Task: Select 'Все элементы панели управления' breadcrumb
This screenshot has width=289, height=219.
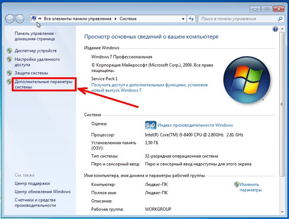Action: tap(78, 19)
